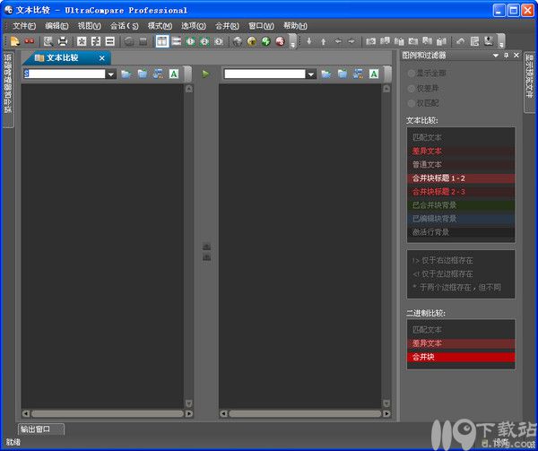Start comparison with green play arrow
538x451 pixels.
tap(205, 74)
